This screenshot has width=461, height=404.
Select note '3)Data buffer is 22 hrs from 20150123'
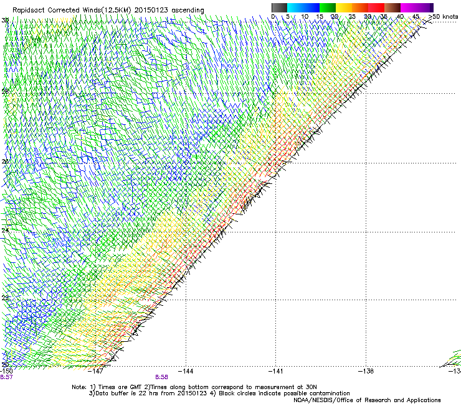pos(148,393)
